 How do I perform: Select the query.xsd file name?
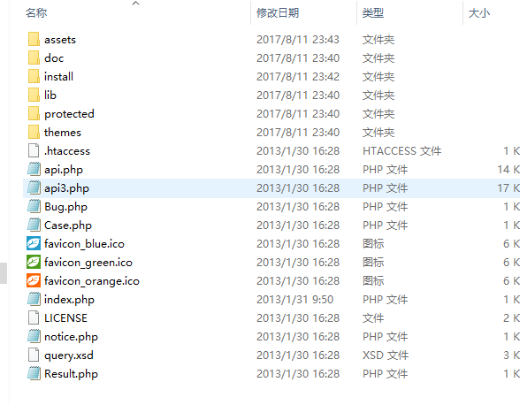[69, 355]
